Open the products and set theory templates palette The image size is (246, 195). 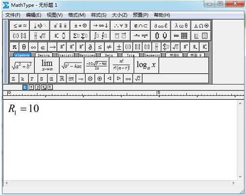pos(161,36)
